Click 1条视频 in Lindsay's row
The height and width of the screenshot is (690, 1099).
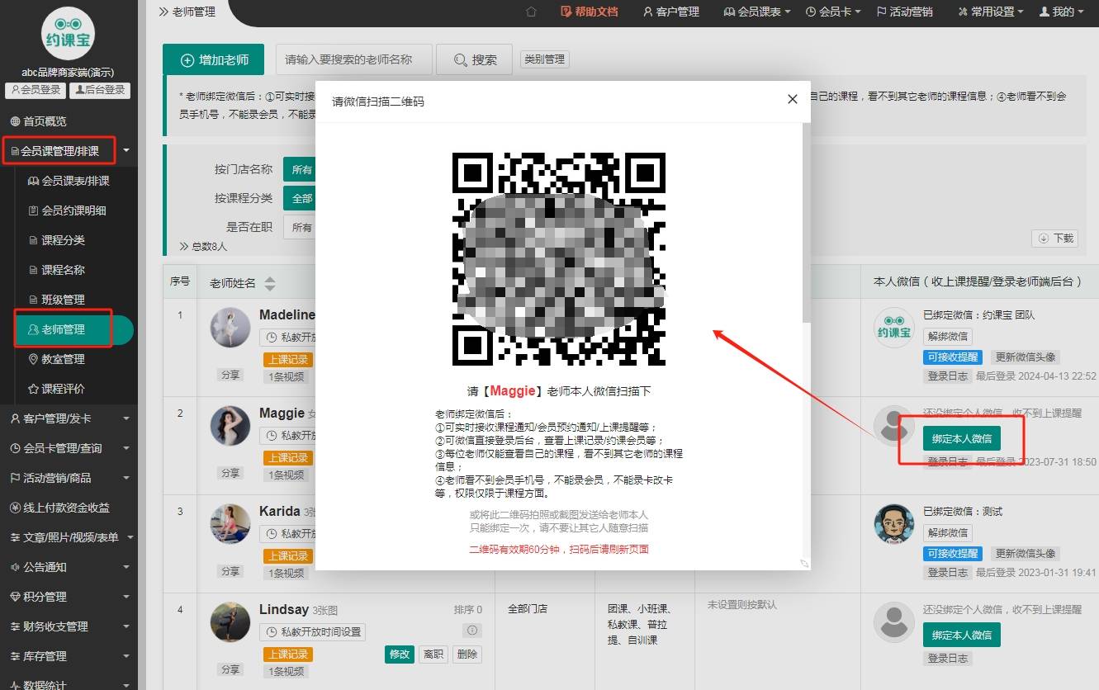pyautogui.click(x=287, y=672)
